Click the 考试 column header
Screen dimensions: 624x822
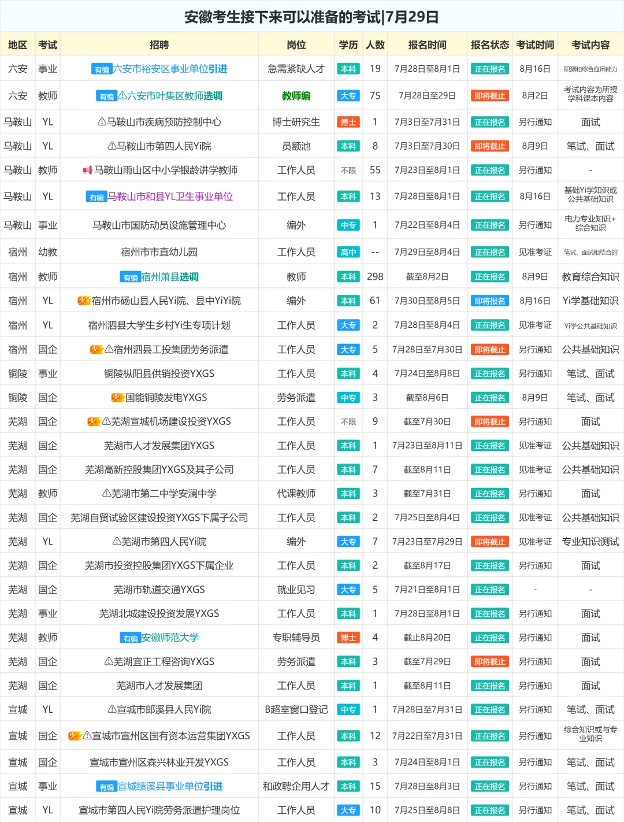point(47,45)
